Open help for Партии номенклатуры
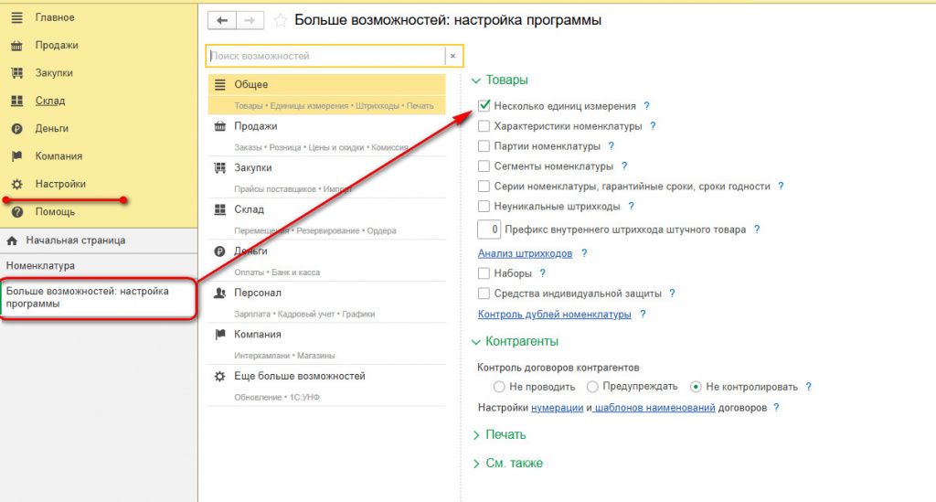The height and width of the screenshot is (502, 936). [x=611, y=146]
